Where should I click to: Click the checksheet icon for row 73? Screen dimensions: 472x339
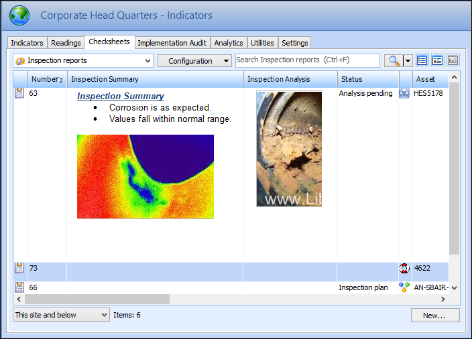point(19,268)
